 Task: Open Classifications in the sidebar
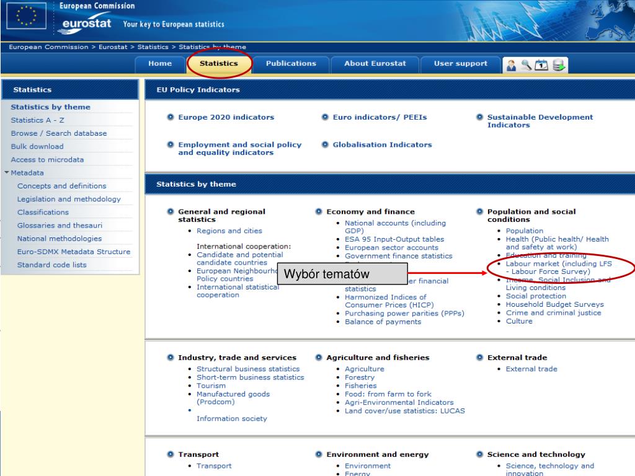coord(43,212)
